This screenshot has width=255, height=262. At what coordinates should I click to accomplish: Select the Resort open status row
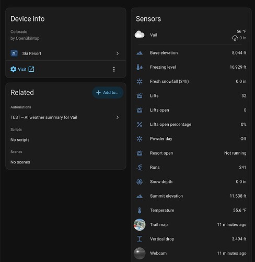click(x=191, y=153)
